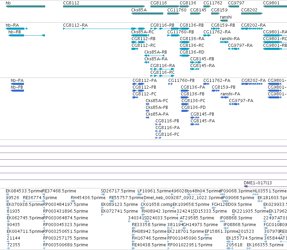The height and width of the screenshot is (250, 287).
Task: Click the CG8136-PD protein label
Action: click(x=194, y=107)
